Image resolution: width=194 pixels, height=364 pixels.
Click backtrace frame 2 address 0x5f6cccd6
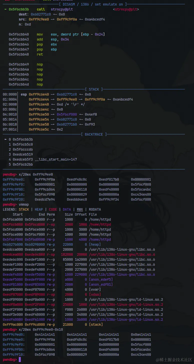point(23,149)
